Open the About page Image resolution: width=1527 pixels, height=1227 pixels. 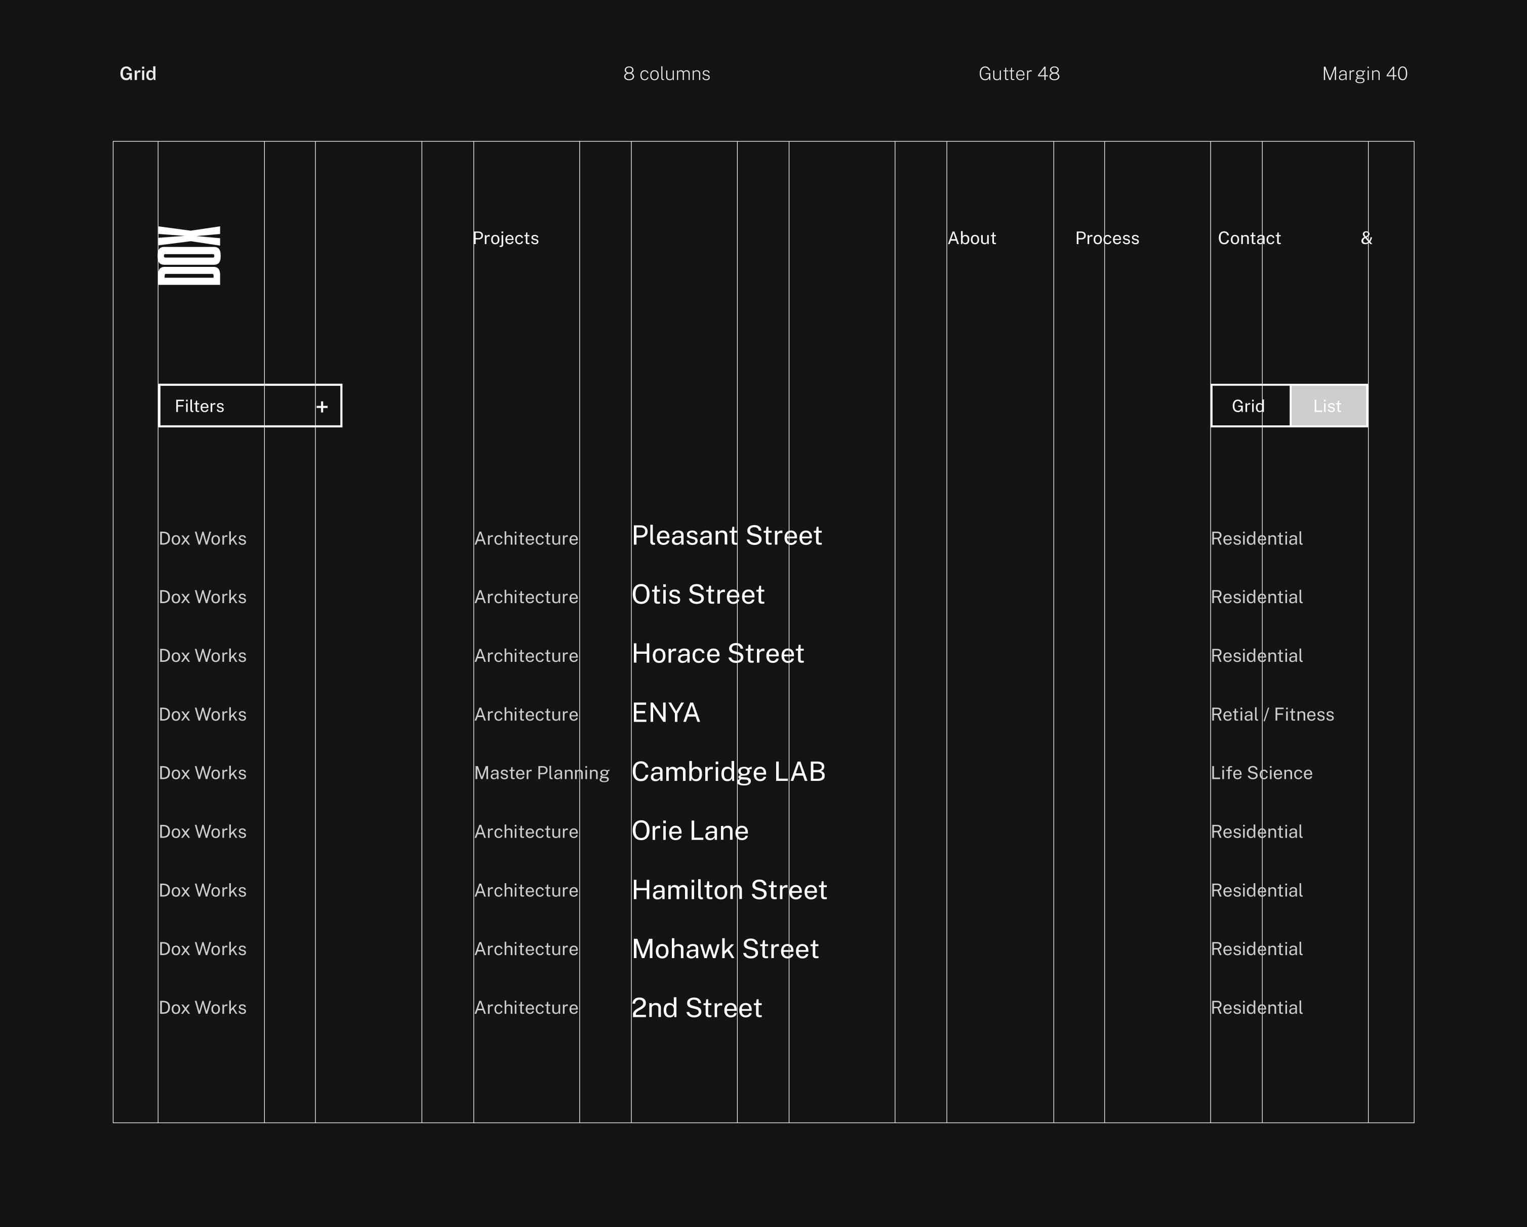click(x=972, y=239)
